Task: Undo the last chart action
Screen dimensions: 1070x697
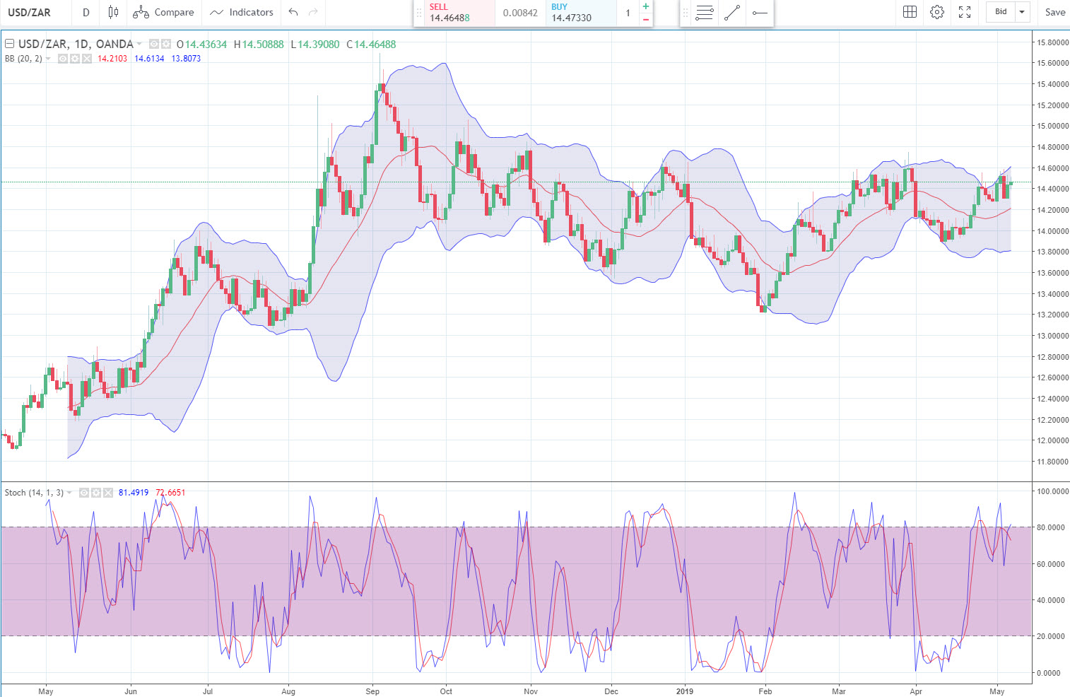Action: pyautogui.click(x=293, y=12)
